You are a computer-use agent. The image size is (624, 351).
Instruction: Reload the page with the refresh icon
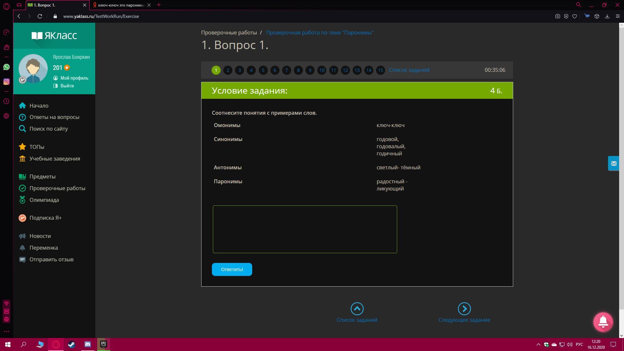tap(40, 16)
